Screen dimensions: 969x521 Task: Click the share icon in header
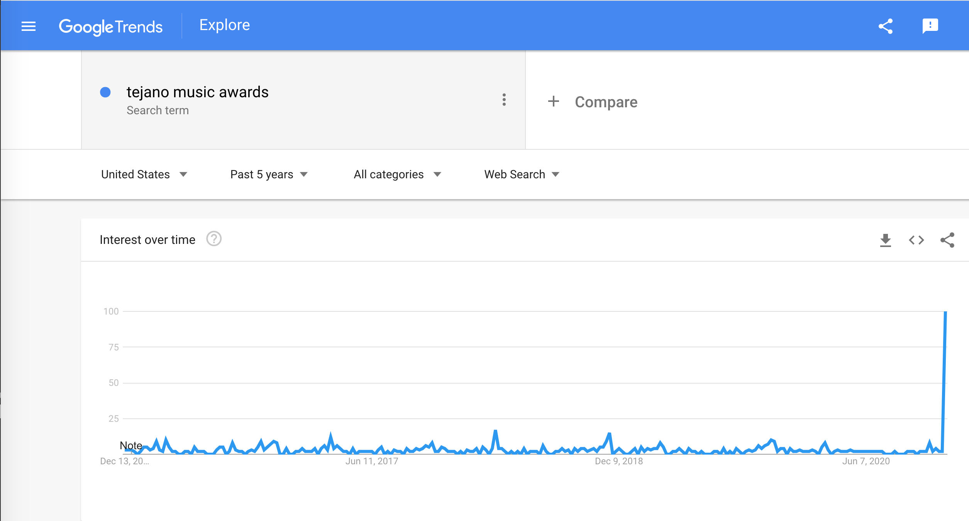click(x=885, y=26)
